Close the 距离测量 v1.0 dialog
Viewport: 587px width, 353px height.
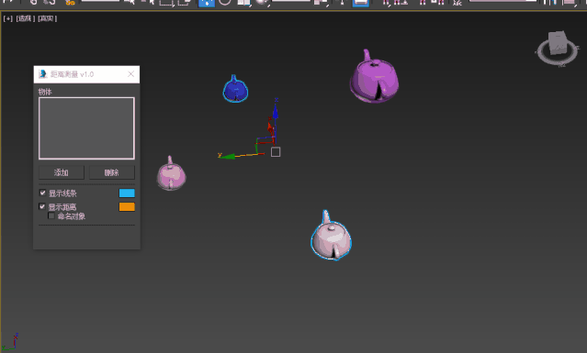(x=130, y=74)
